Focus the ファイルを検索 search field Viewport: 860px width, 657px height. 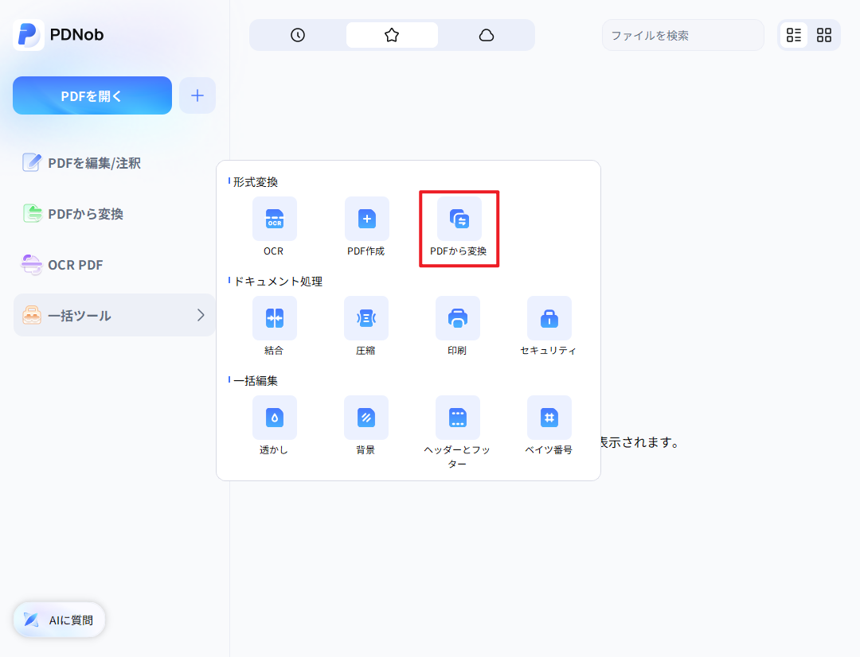tap(683, 35)
